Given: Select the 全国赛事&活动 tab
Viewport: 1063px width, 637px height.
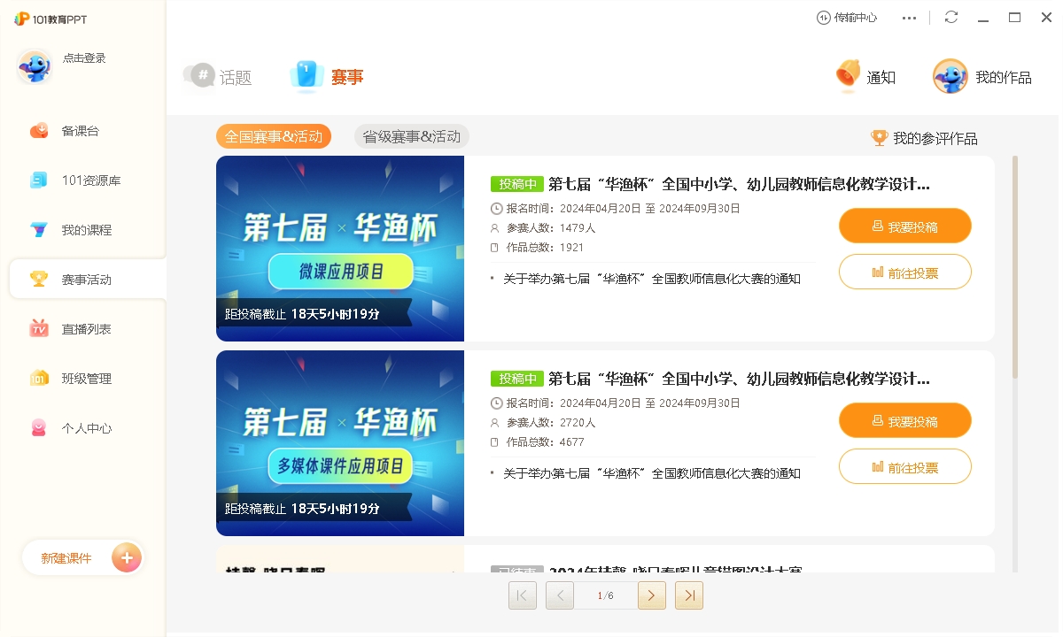Looking at the screenshot, I should (274, 136).
